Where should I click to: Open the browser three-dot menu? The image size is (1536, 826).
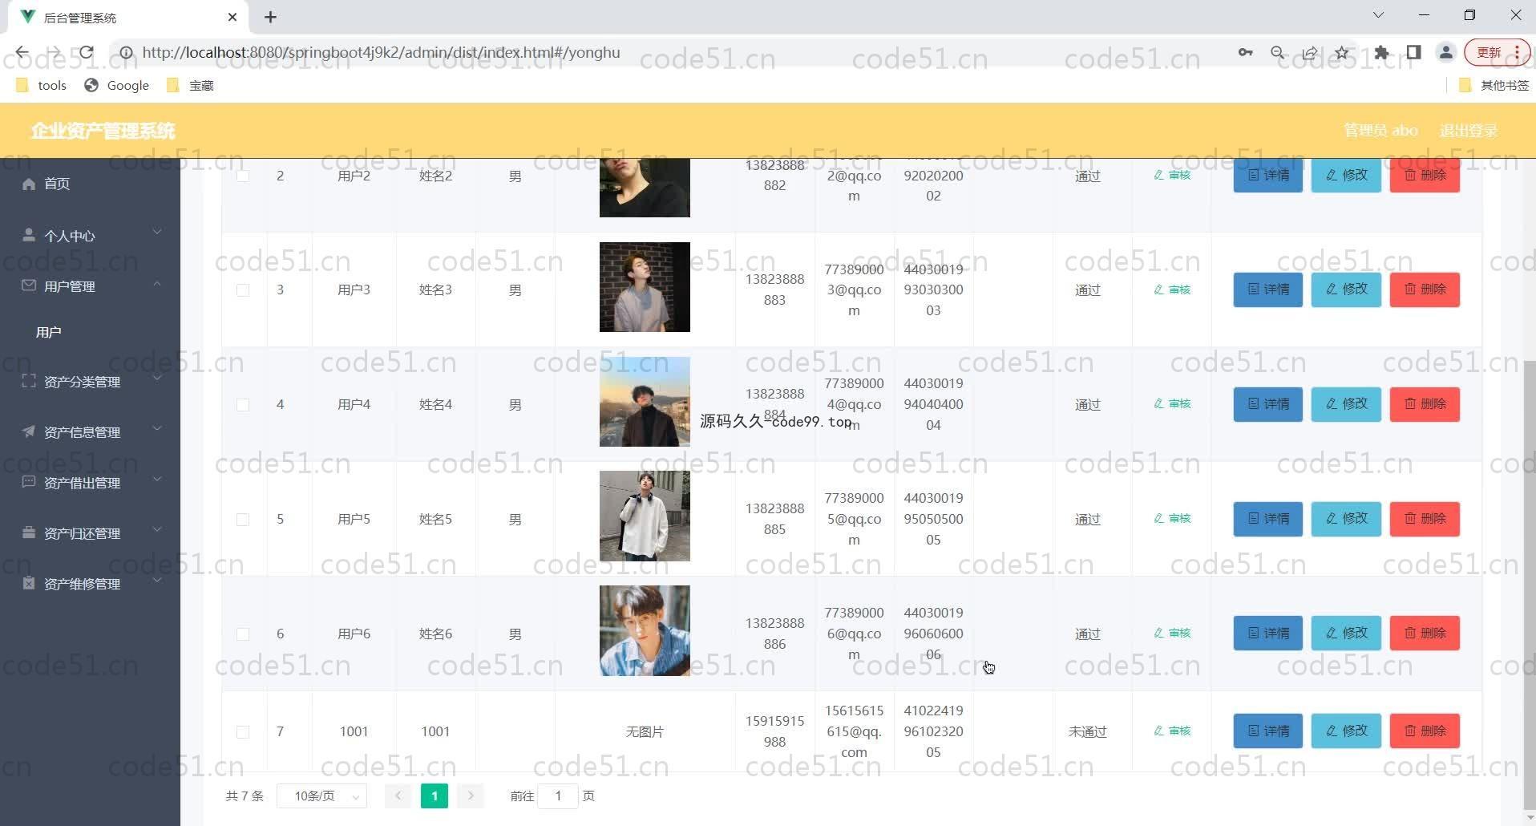(1518, 52)
